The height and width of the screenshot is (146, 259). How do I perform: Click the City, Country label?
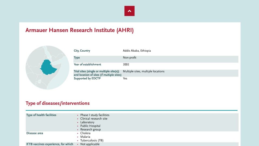pyautogui.click(x=82, y=51)
